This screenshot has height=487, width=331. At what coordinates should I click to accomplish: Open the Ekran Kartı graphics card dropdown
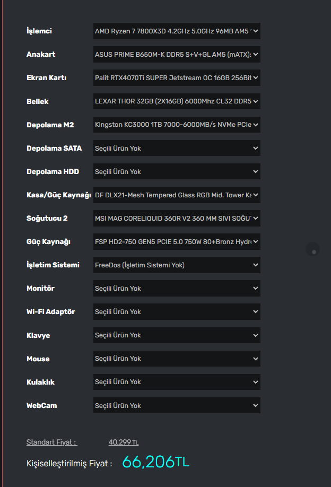click(x=177, y=78)
